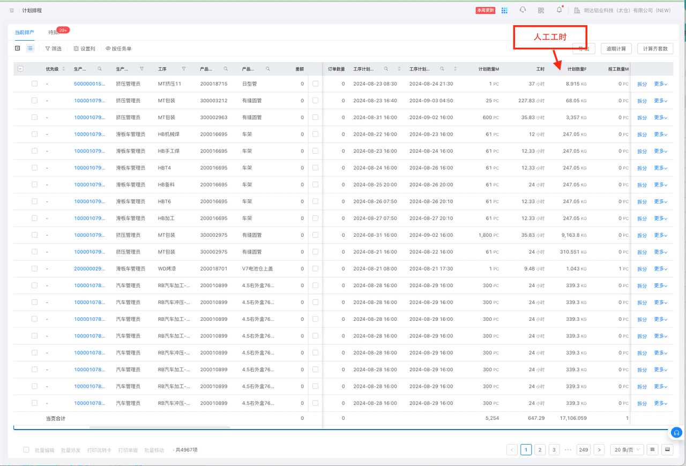Image resolution: width=686 pixels, height=466 pixels.
Task: Go to previous page arrow
Action: click(x=512, y=450)
